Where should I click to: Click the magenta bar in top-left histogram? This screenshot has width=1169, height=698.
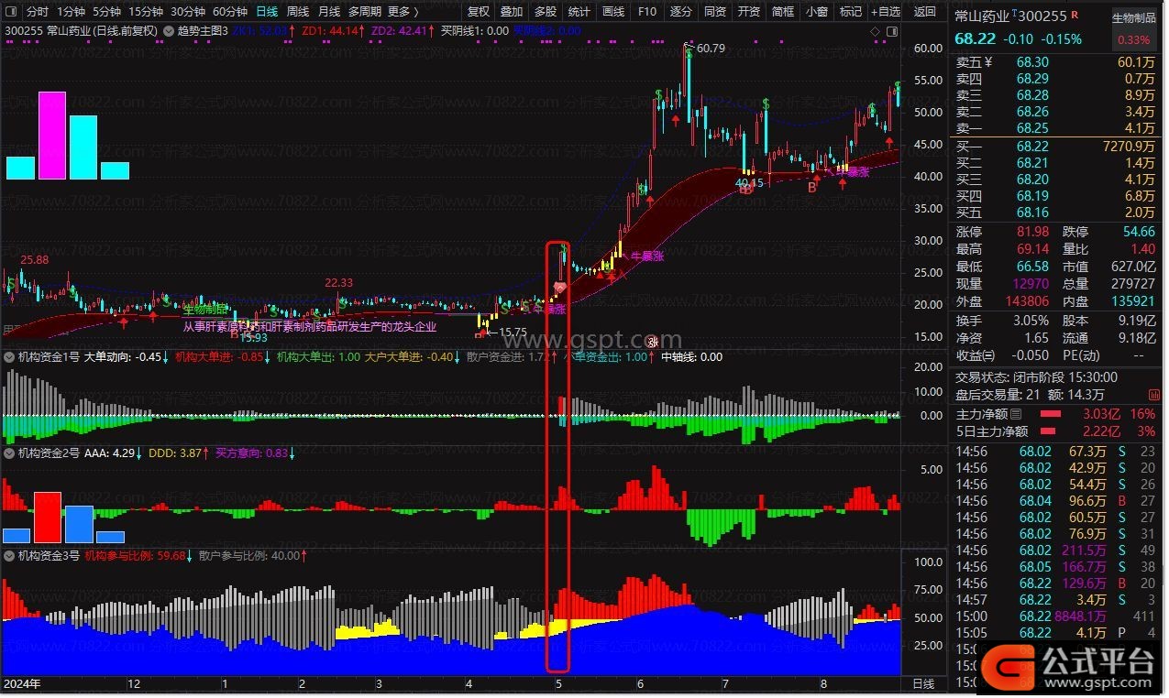point(51,136)
